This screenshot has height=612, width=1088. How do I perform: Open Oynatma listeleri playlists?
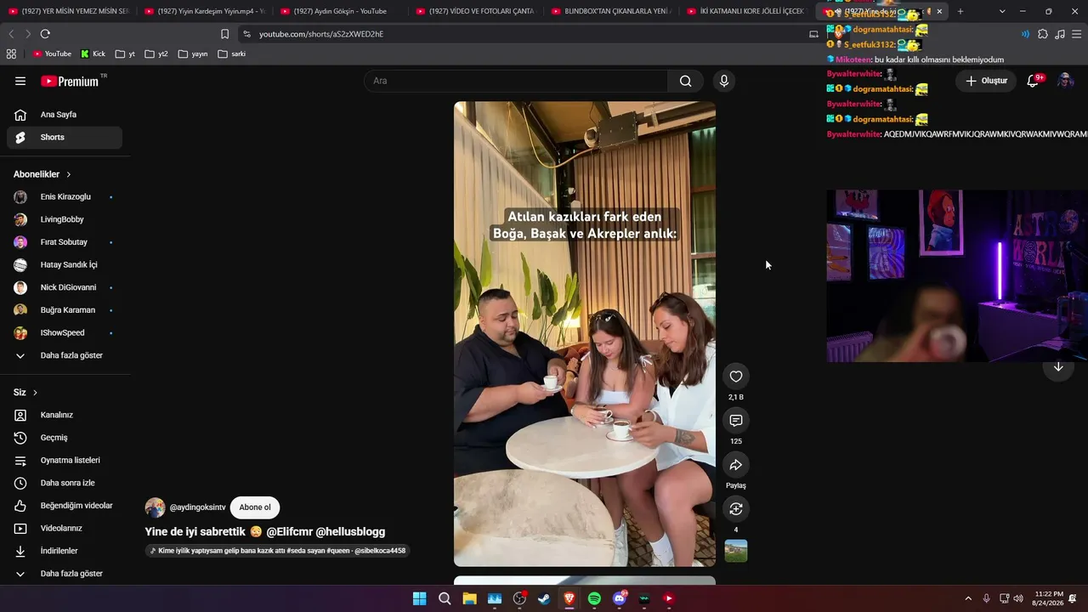tap(65, 460)
